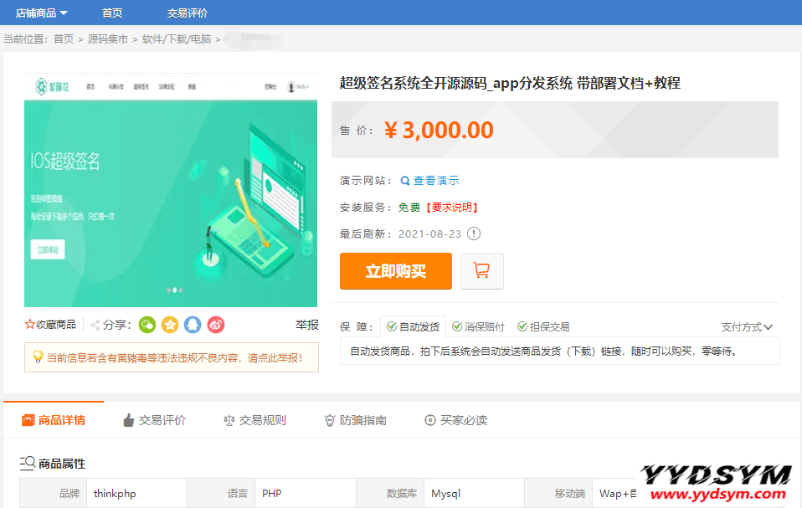Share via the red Weibo icon
The width and height of the screenshot is (802, 508).
coord(216,325)
